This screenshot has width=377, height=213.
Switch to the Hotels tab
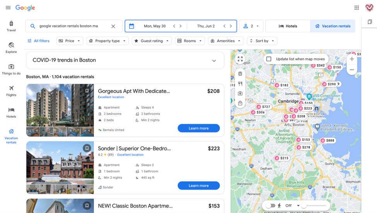(288, 26)
